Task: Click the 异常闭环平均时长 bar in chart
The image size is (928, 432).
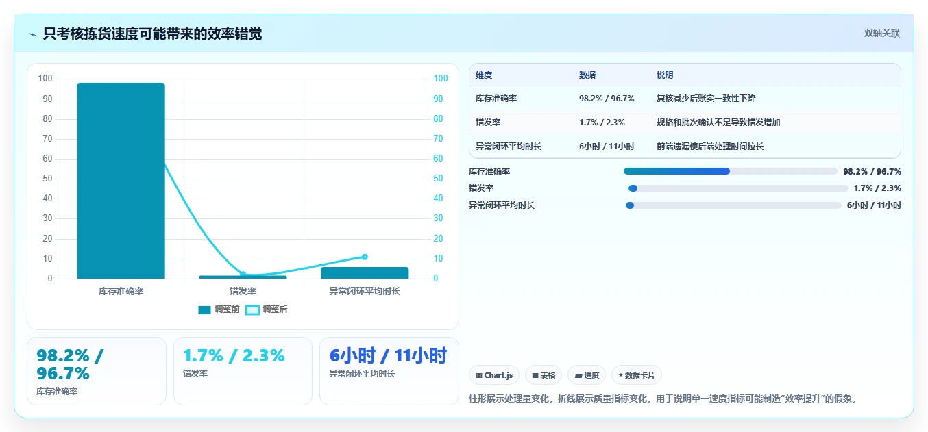Action: point(365,272)
